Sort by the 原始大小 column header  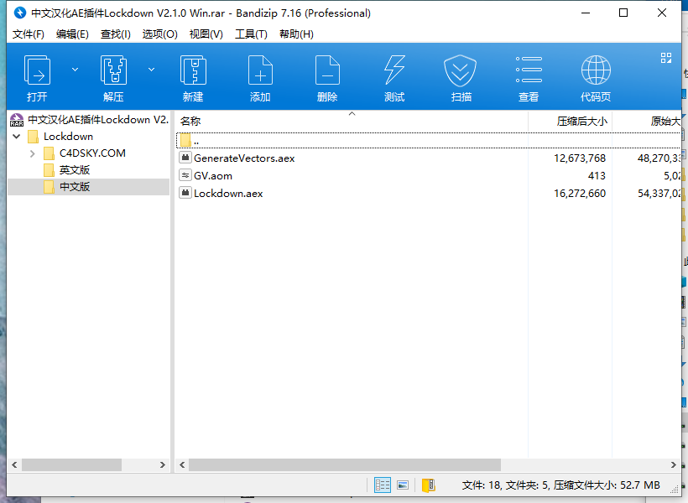tap(646, 121)
